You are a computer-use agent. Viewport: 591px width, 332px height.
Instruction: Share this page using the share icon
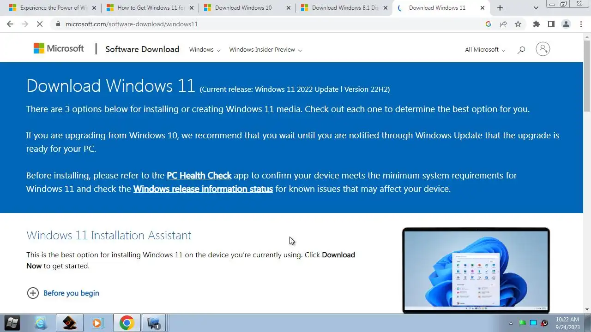pos(503,24)
